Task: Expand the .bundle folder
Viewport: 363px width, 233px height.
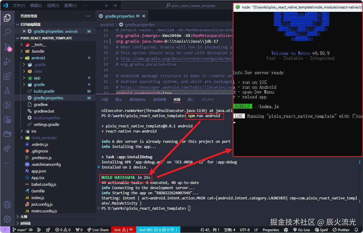Action: click(x=55, y=51)
